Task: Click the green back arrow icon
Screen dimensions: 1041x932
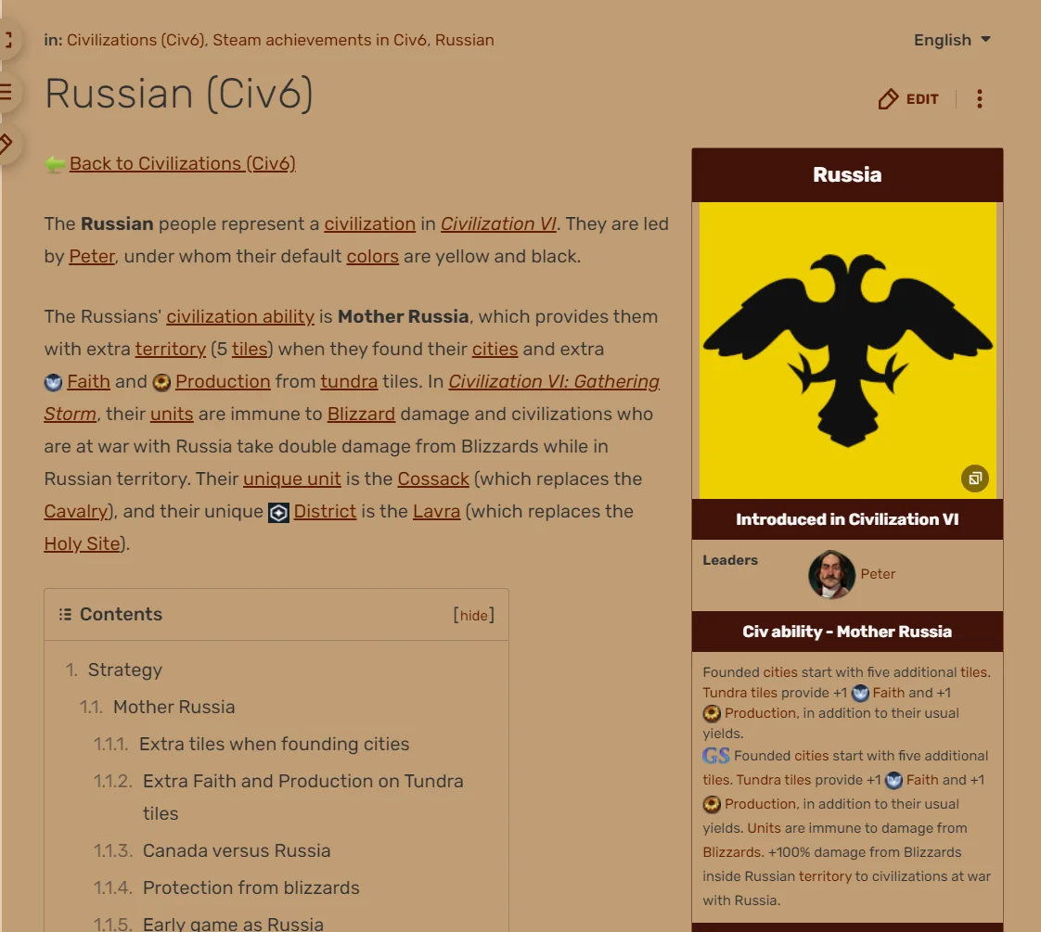Action: point(55,163)
